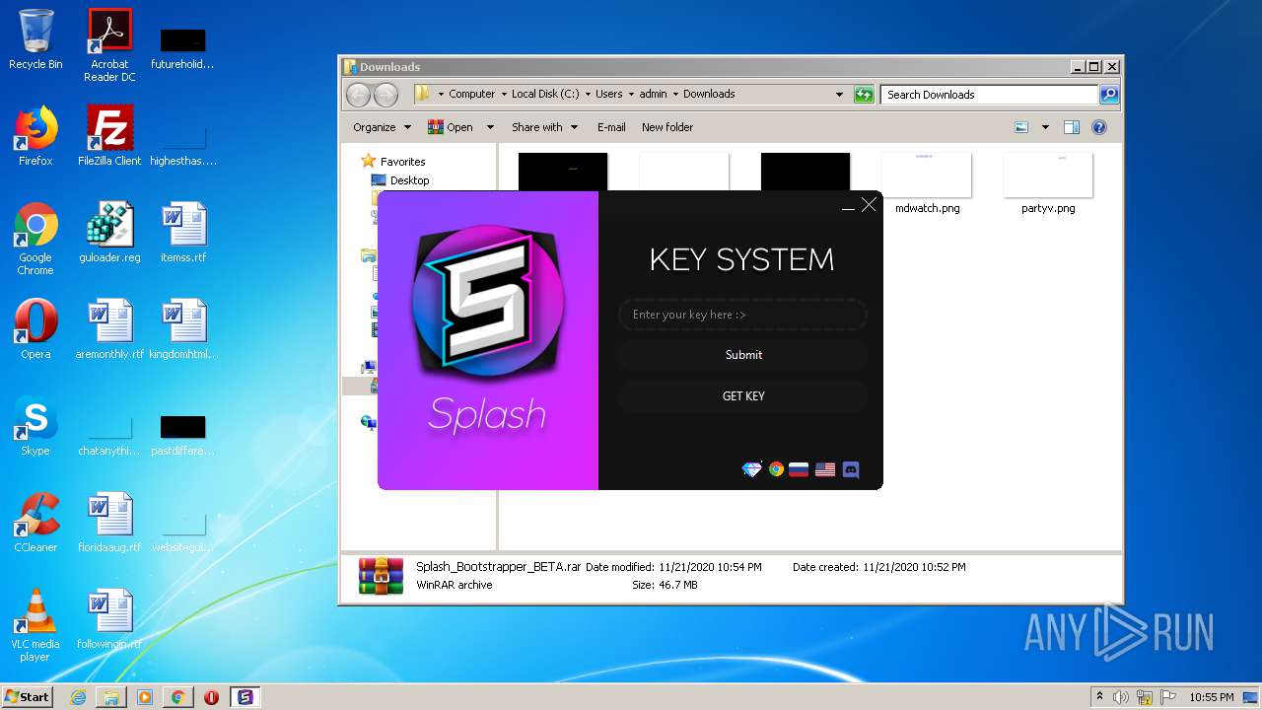Go forward in Downloads explorer
1262x710 pixels.
[386, 95]
